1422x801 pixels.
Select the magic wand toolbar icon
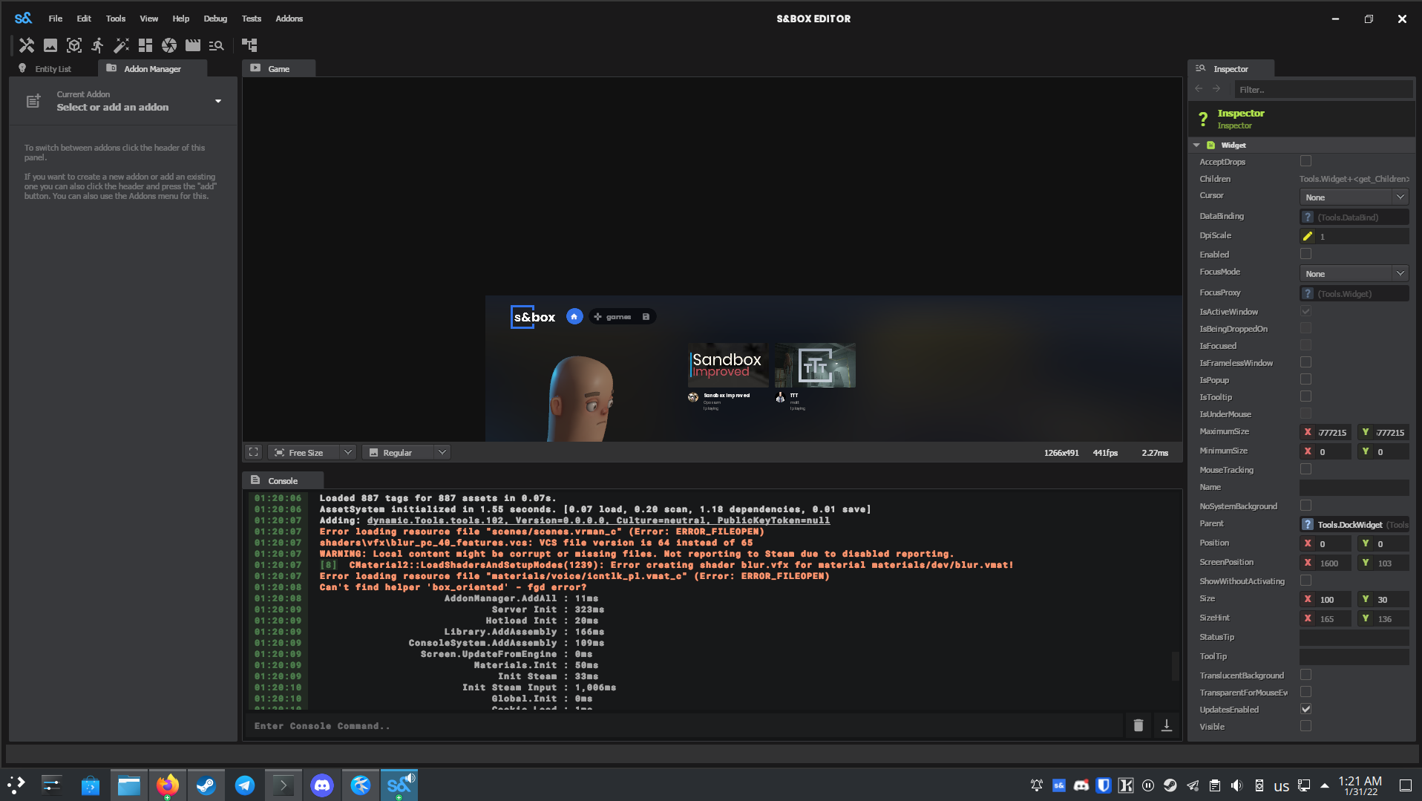[121, 45]
